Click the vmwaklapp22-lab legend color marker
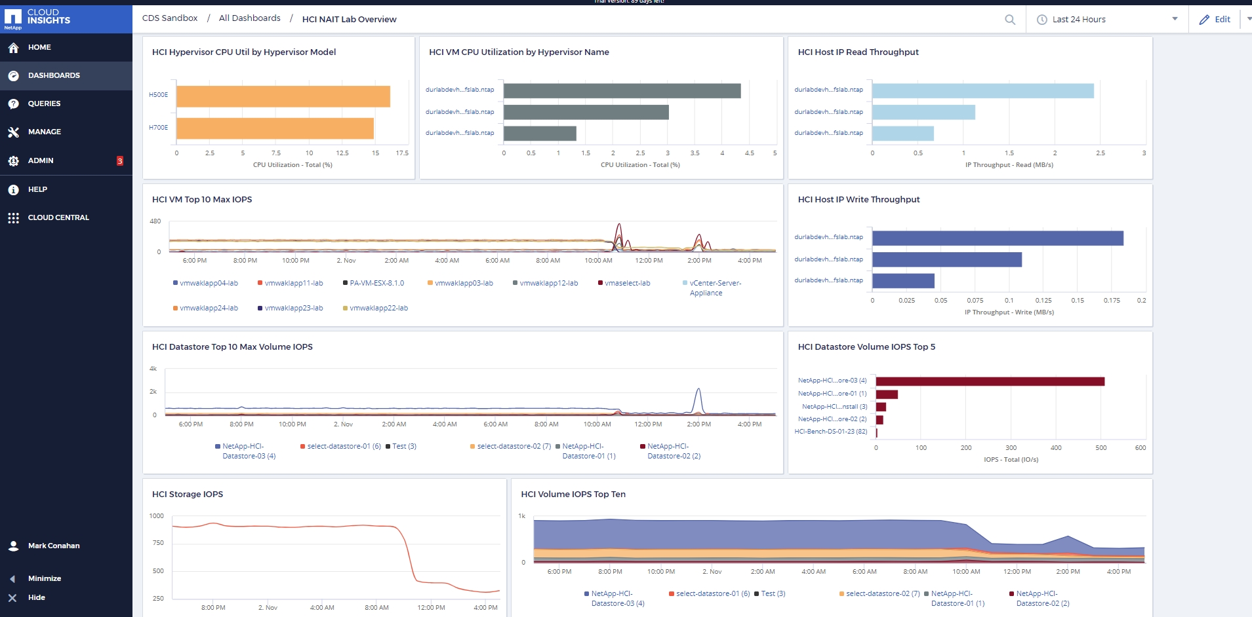This screenshot has width=1252, height=617. tap(346, 308)
